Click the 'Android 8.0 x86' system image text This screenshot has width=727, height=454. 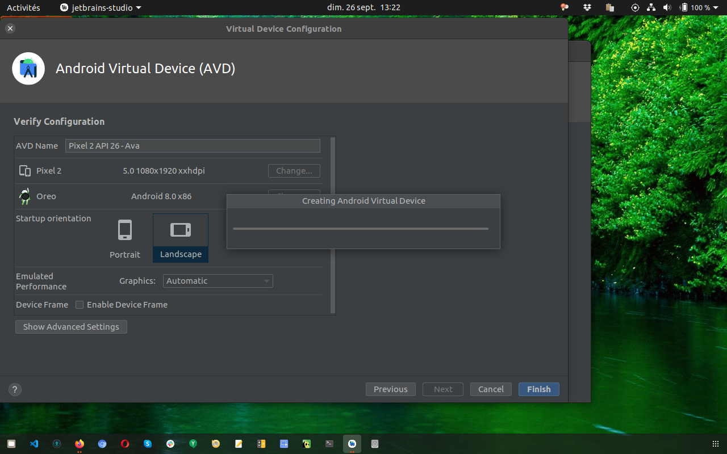click(x=161, y=196)
